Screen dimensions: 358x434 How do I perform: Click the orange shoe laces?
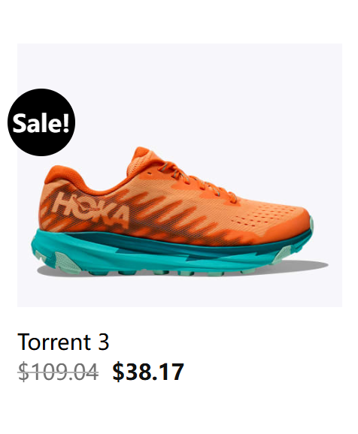[x=199, y=181]
